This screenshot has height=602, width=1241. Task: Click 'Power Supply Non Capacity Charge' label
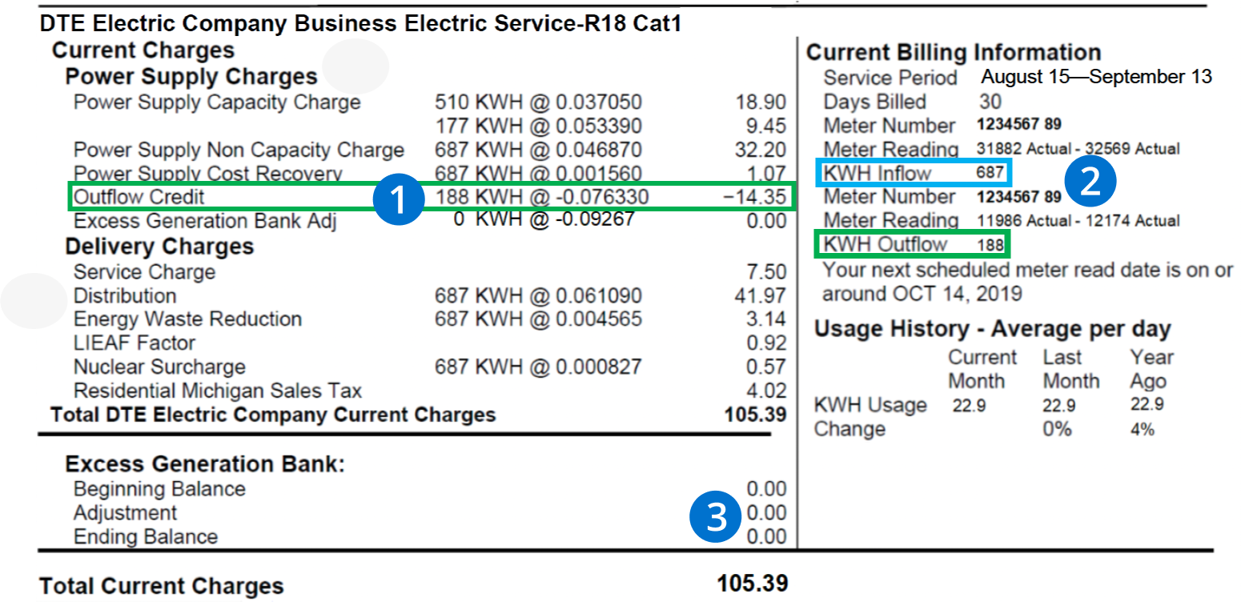pyautogui.click(x=239, y=150)
